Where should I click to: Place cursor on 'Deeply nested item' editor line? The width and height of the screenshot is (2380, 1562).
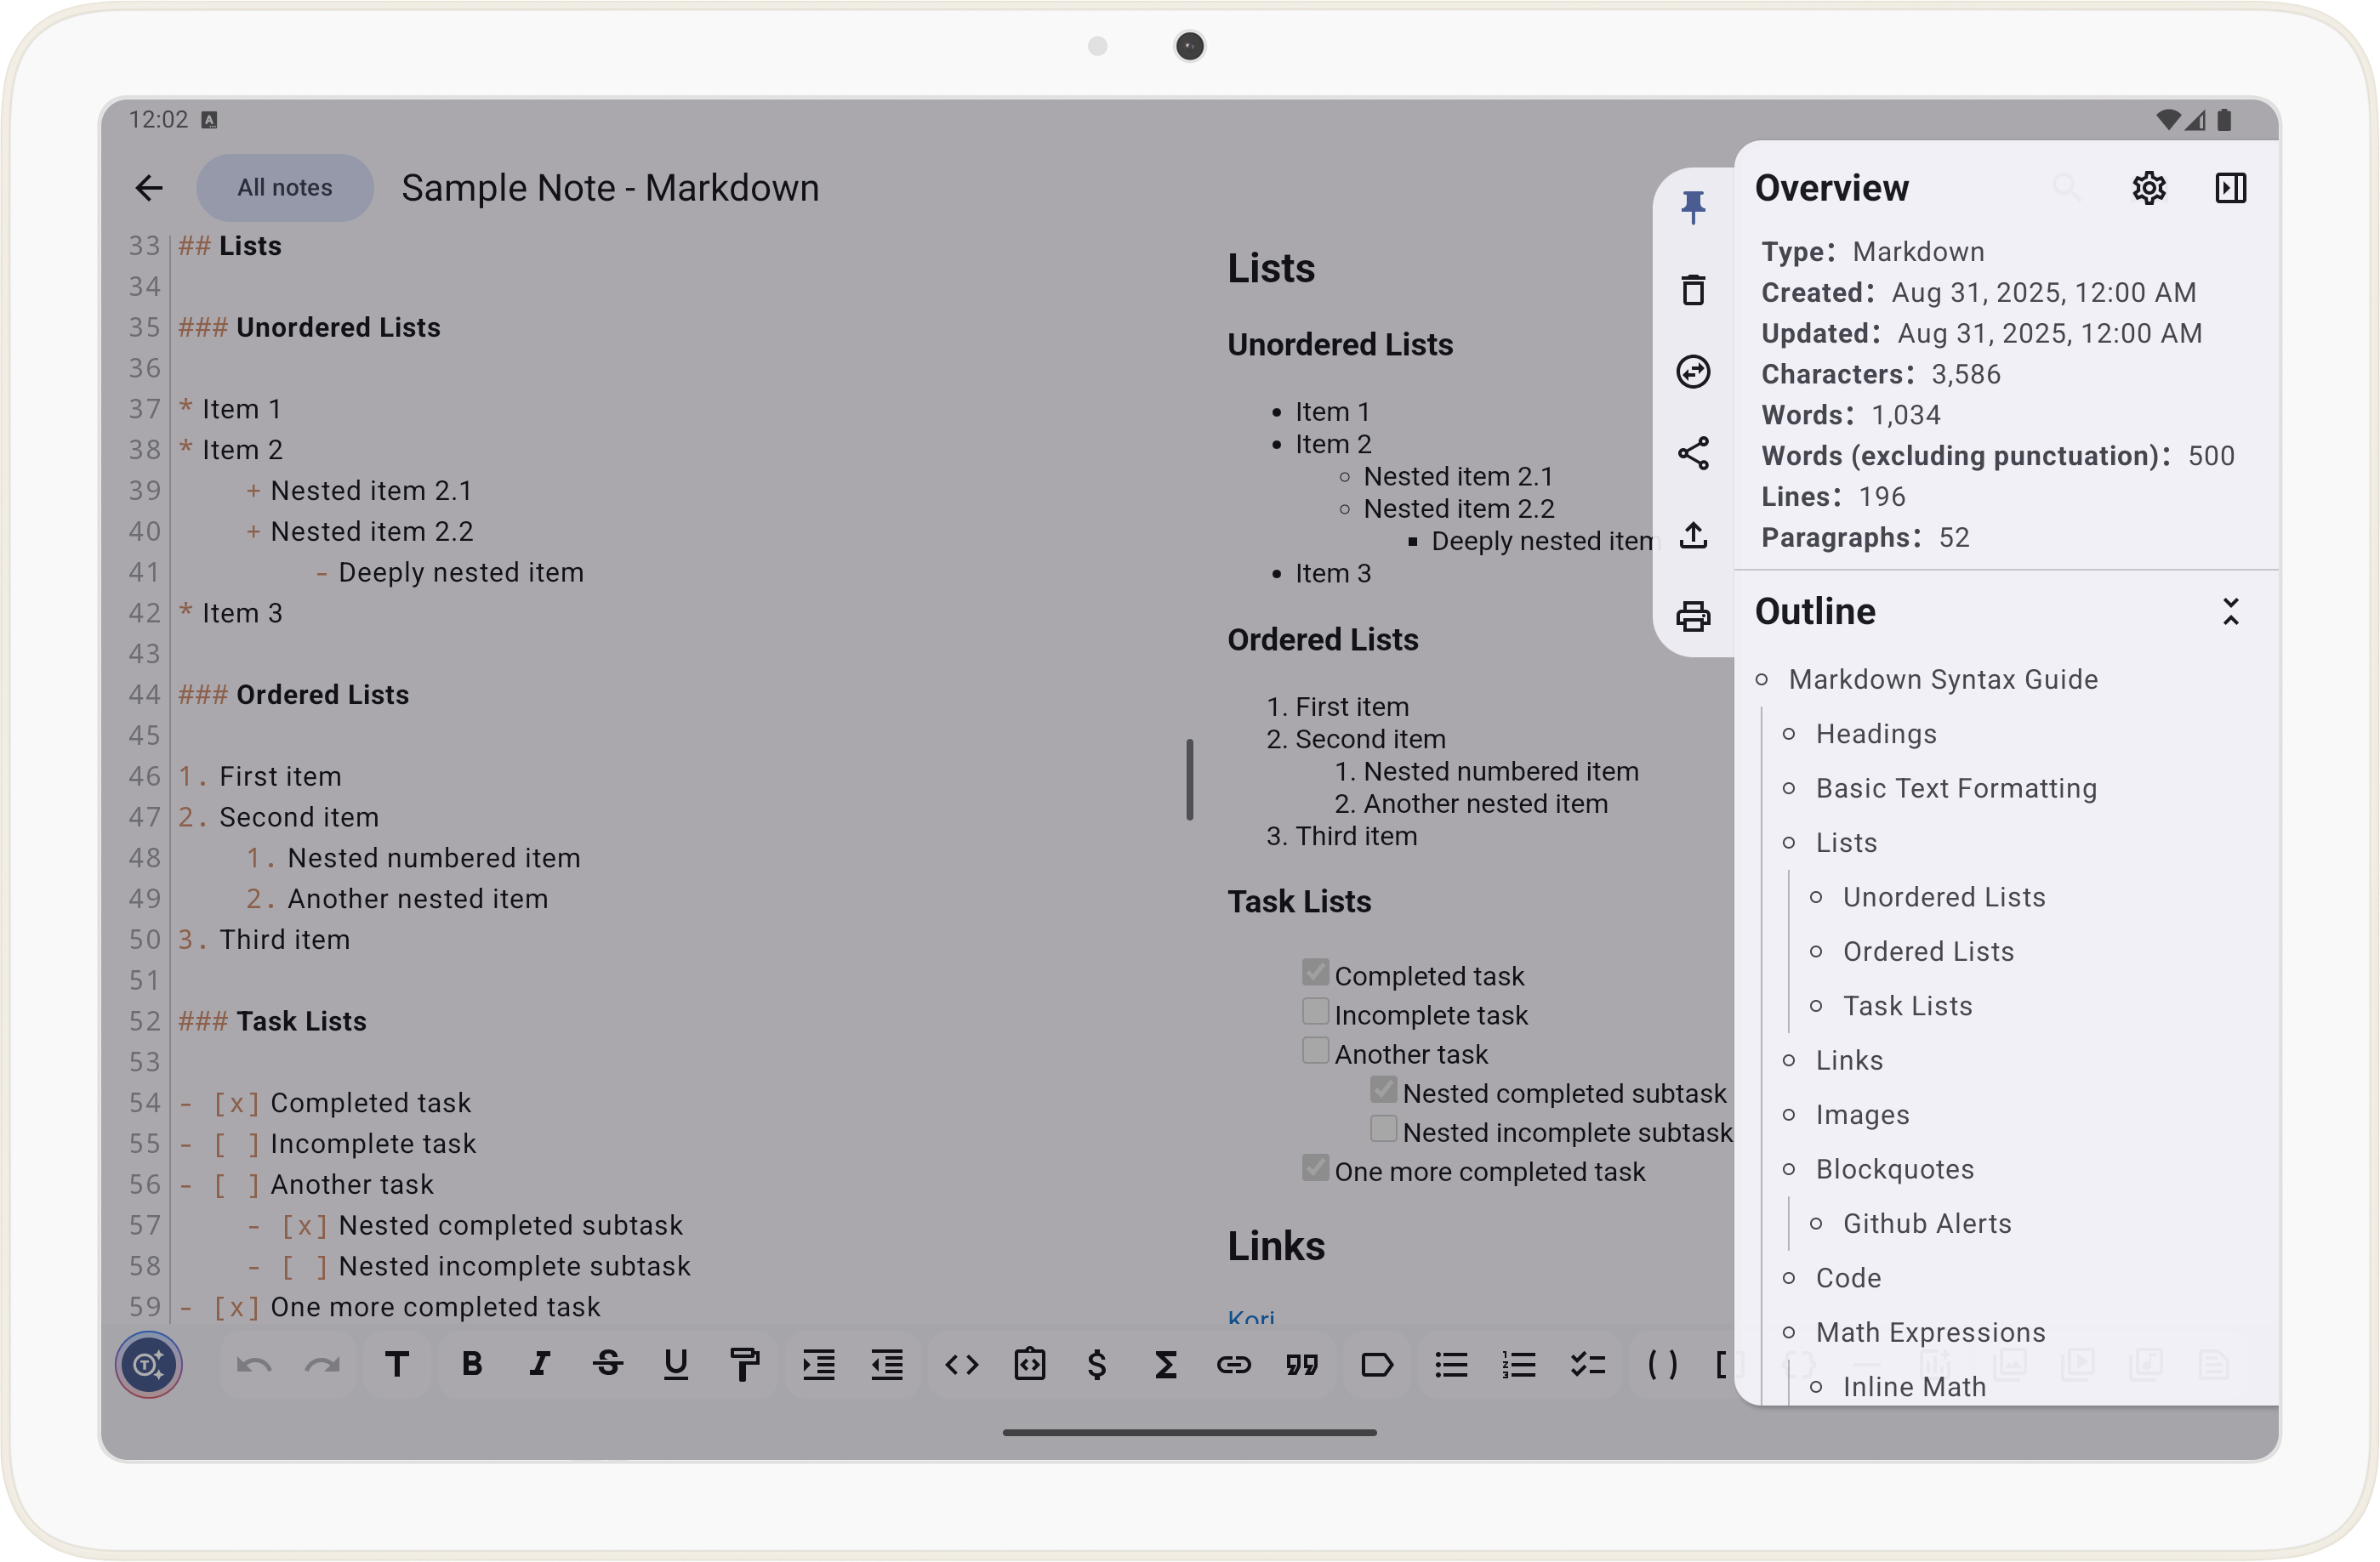(461, 572)
